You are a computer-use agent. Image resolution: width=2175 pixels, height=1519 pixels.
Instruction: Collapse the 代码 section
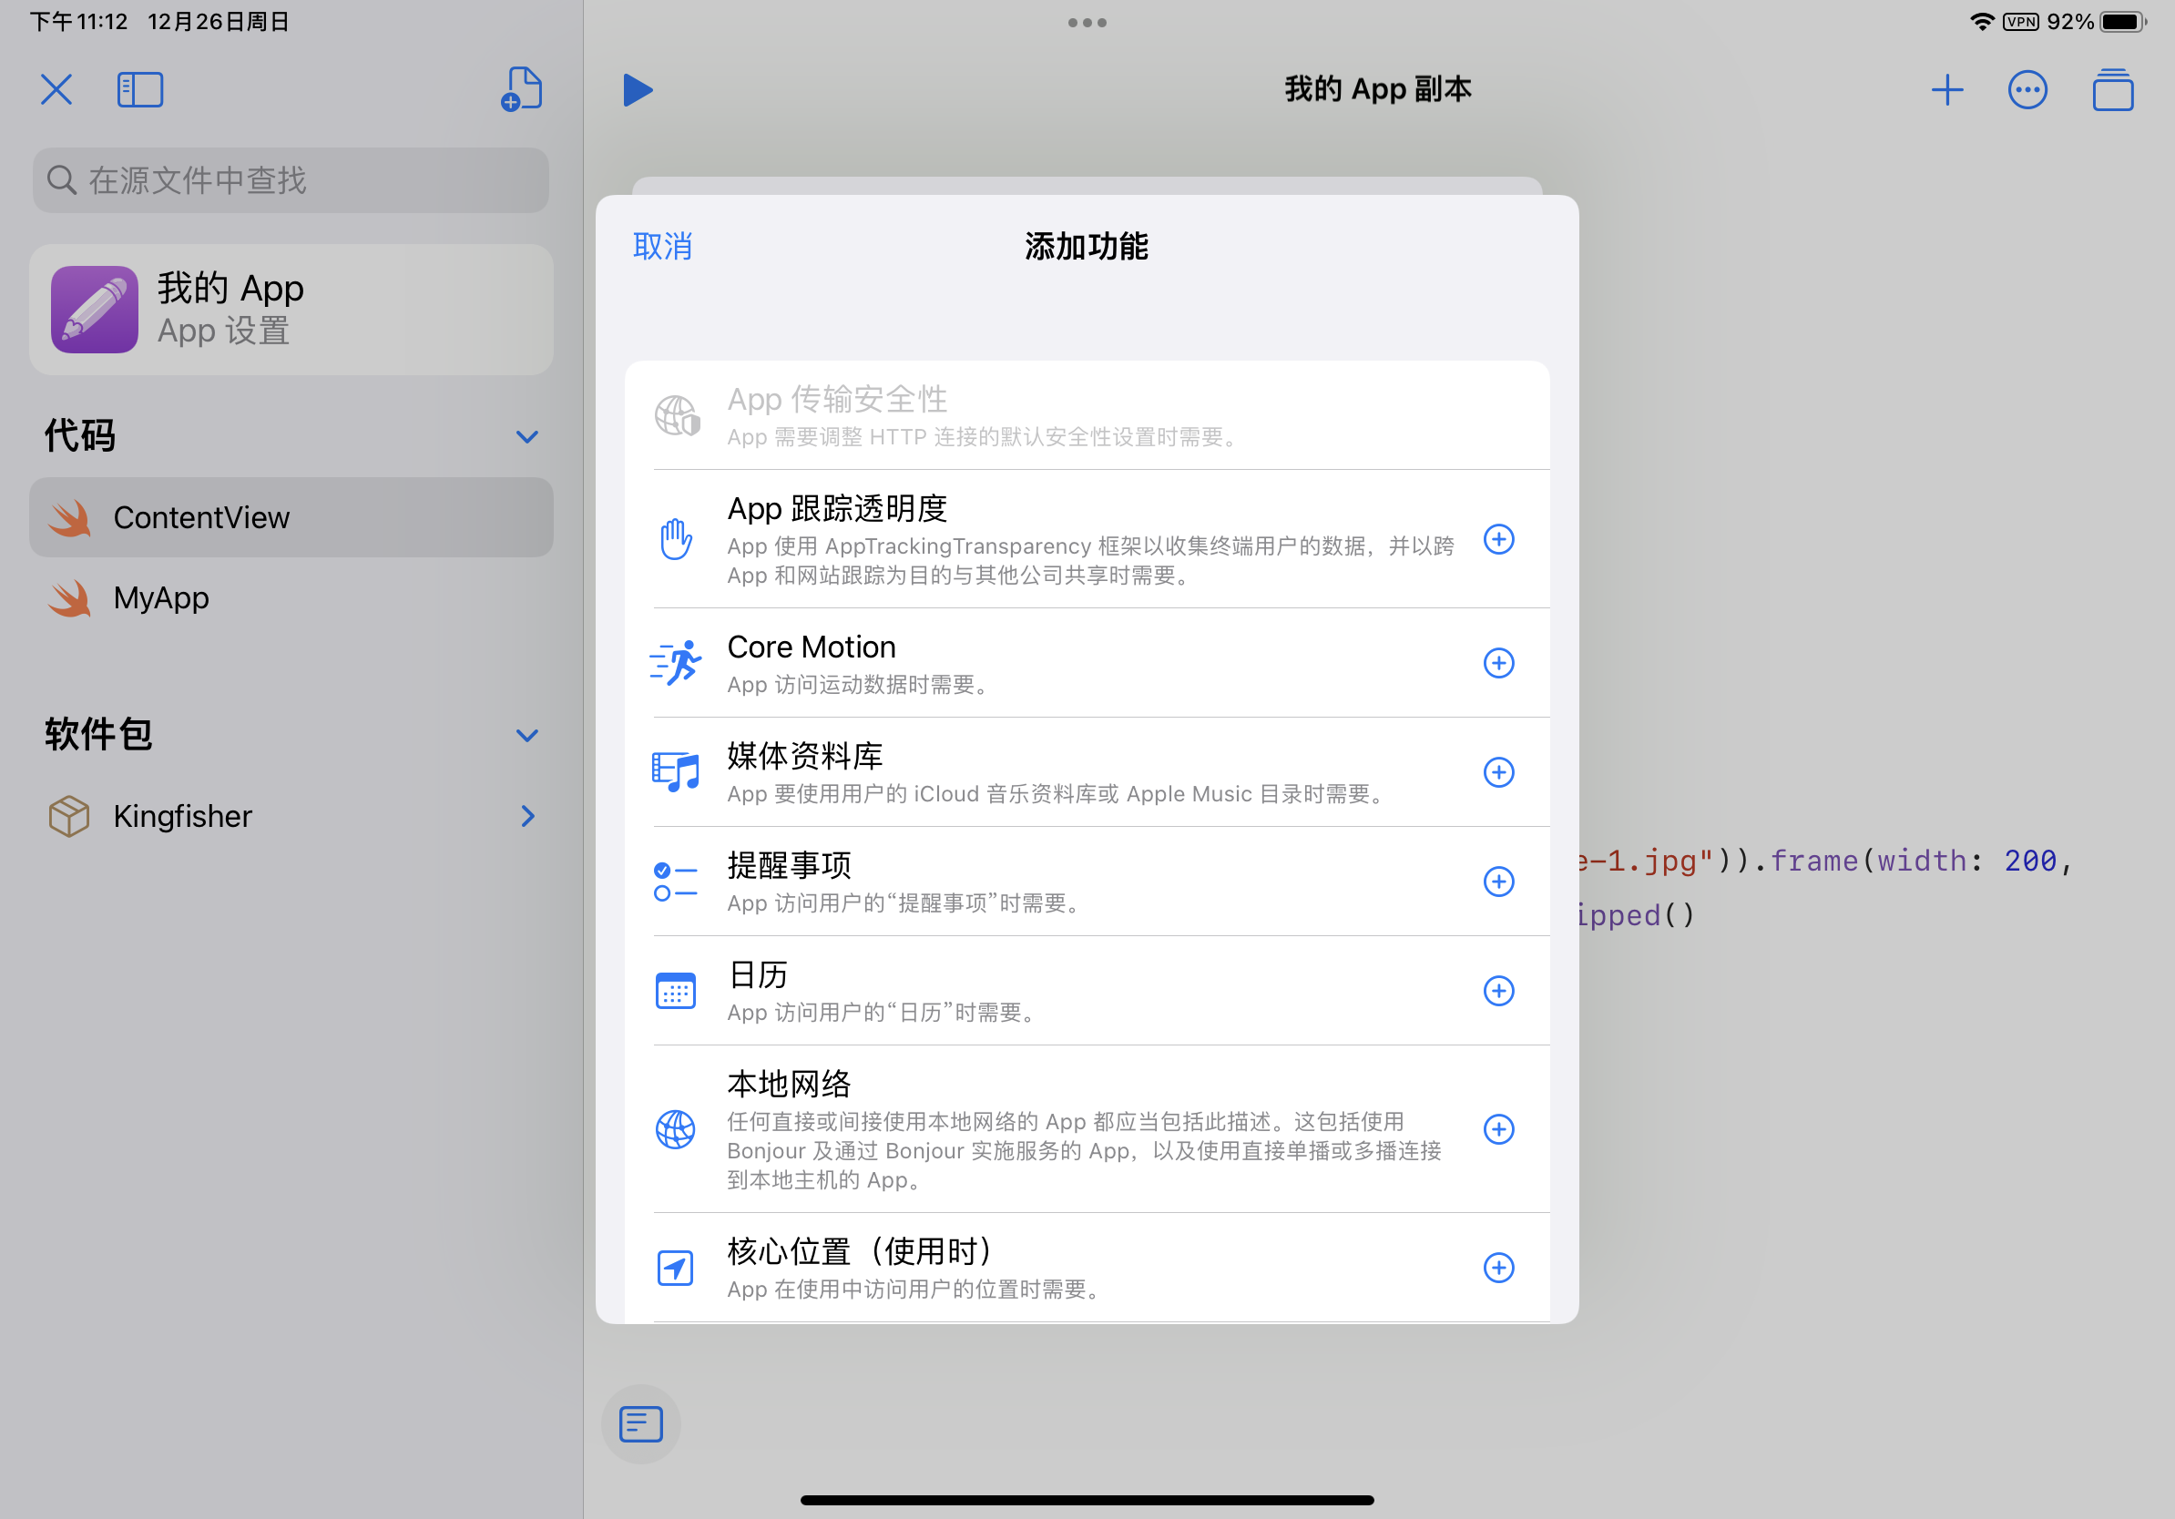click(526, 436)
